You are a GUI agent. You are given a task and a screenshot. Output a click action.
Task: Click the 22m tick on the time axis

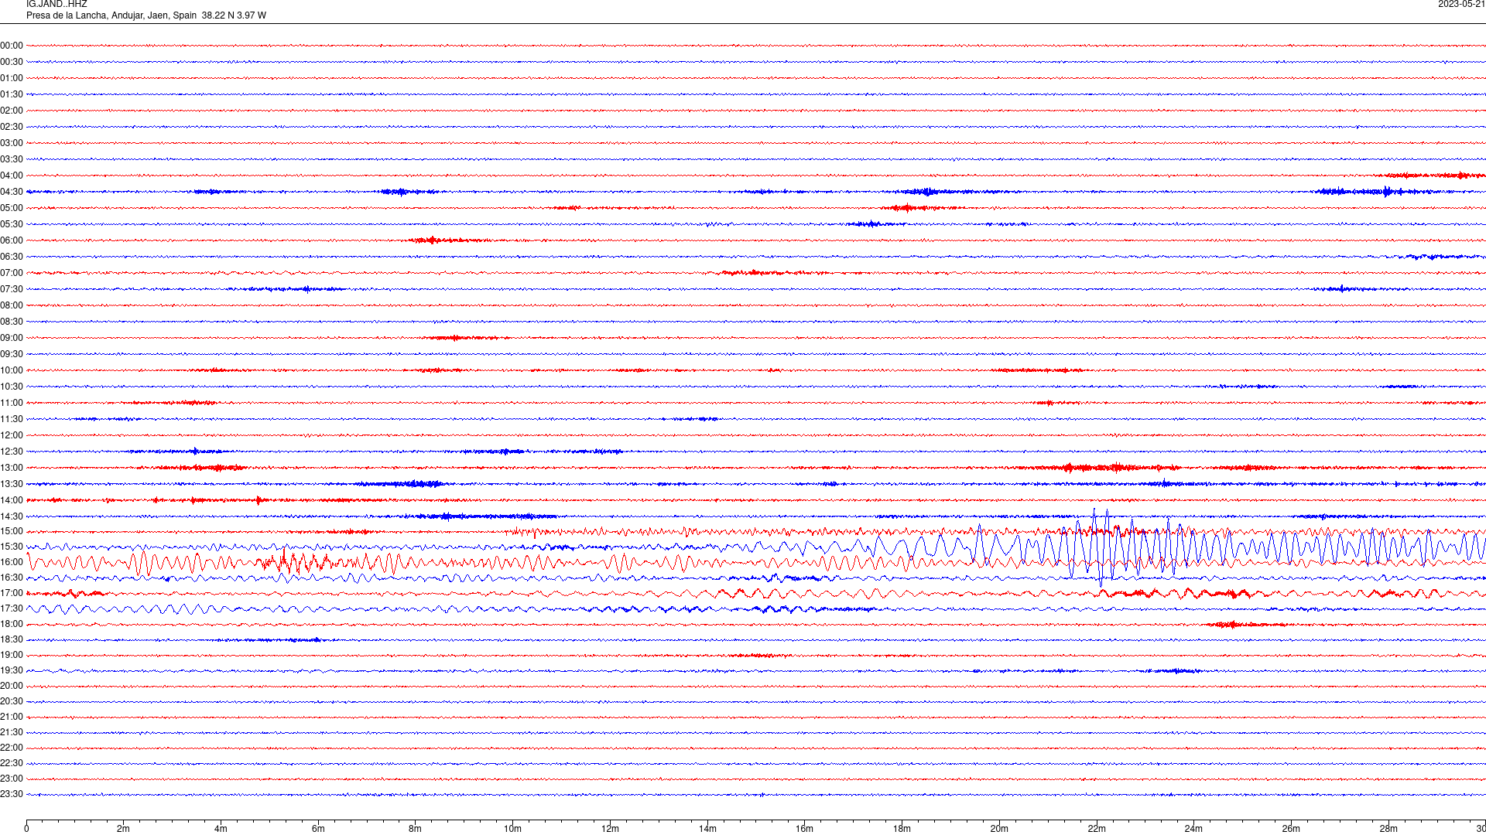(x=1097, y=829)
